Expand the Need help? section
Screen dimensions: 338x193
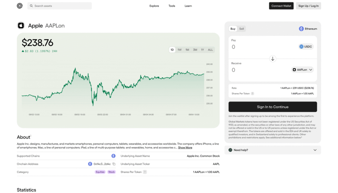tap(273, 150)
